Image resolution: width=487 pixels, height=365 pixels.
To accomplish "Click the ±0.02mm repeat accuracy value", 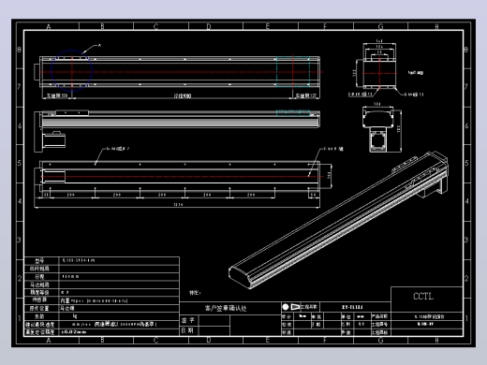I will click(74, 332).
